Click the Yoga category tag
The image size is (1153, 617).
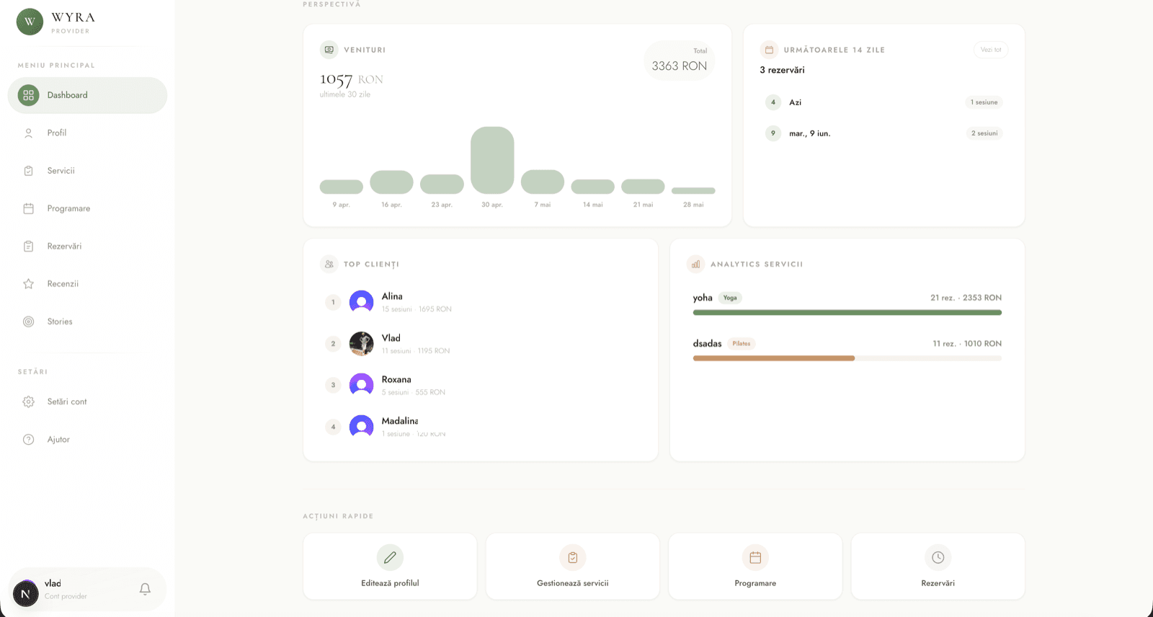click(x=730, y=298)
